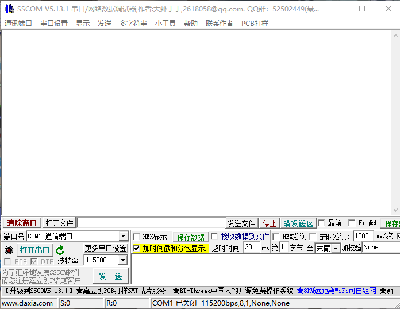This screenshot has height=309, width=400.
Task: Open the 小工具 menu
Action: click(x=166, y=24)
